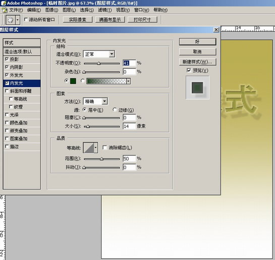275x260 pixels.
Task: Select the gradient radio button
Action: (83, 81)
